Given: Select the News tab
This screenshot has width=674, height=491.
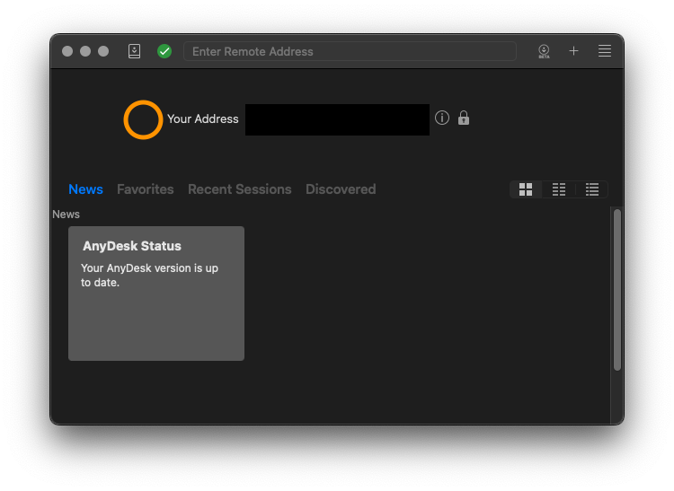Looking at the screenshot, I should pos(85,189).
